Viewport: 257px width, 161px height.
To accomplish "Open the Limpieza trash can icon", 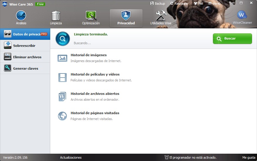I will pos(56,16).
